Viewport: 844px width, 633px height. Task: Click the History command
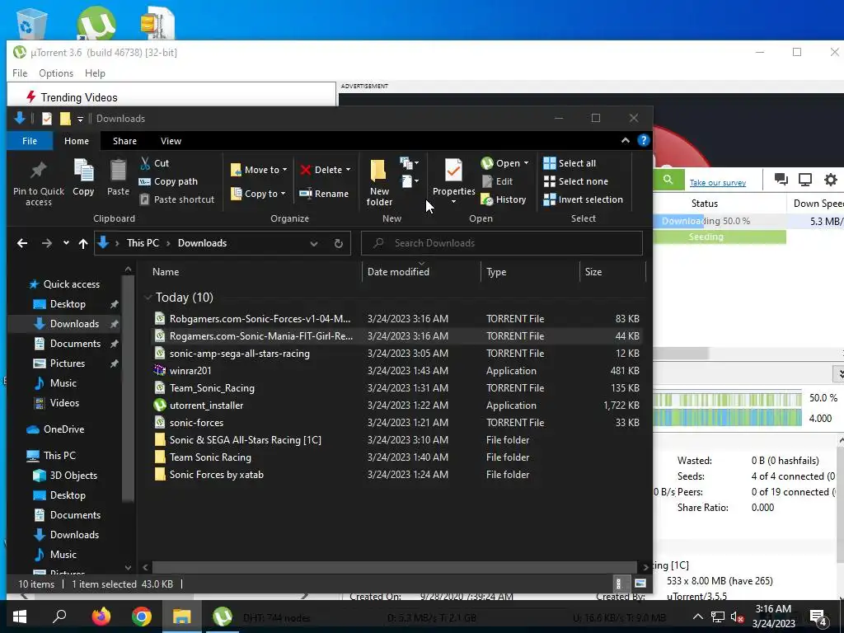[x=504, y=199]
